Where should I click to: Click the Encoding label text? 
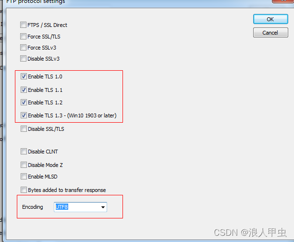[33, 207]
